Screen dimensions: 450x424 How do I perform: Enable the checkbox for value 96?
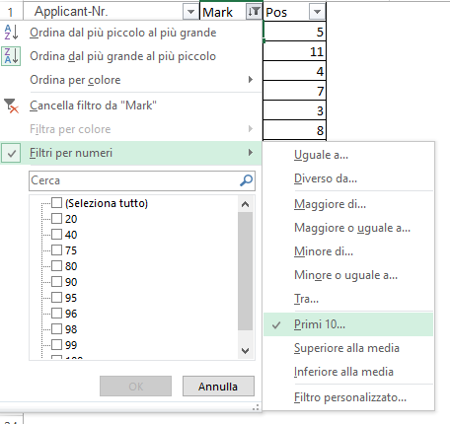pyautogui.click(x=56, y=314)
